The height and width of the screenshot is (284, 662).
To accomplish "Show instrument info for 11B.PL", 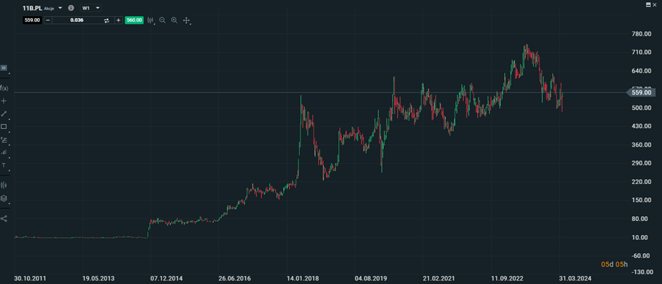I will click(x=71, y=8).
